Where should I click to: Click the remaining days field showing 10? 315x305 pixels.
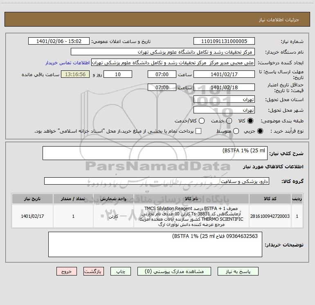[x=118, y=74]
